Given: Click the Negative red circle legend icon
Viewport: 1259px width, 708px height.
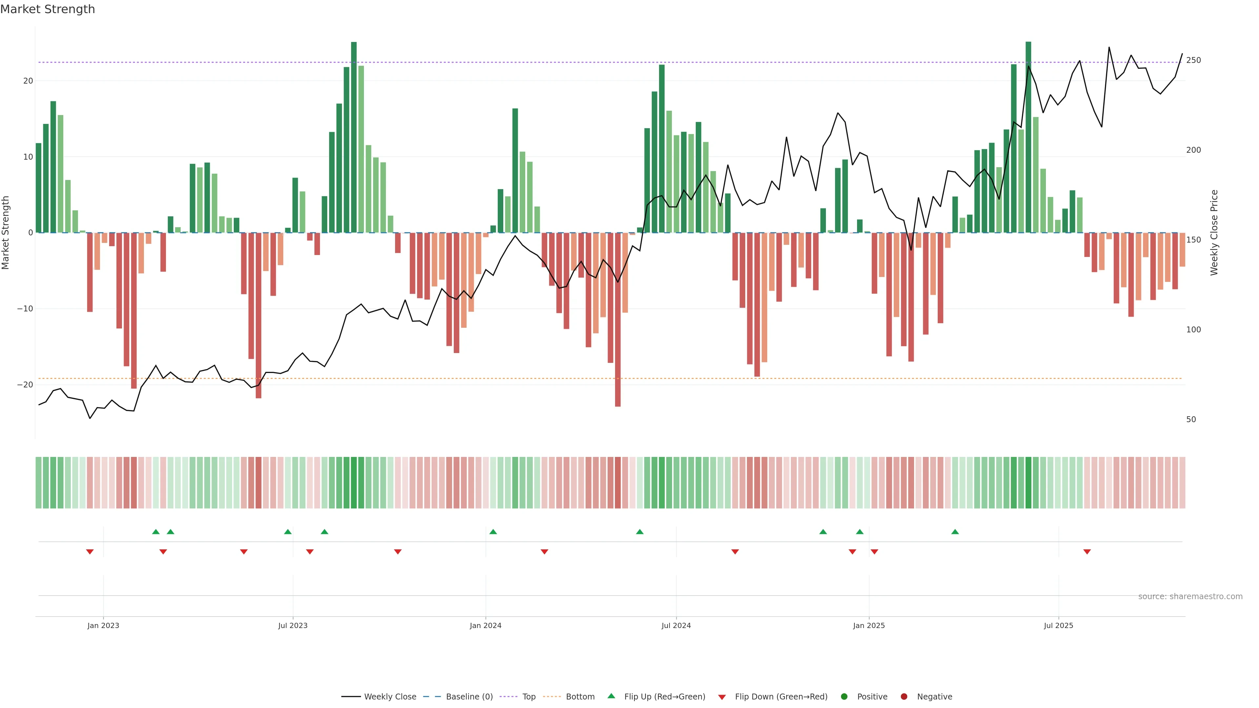Looking at the screenshot, I should point(904,696).
